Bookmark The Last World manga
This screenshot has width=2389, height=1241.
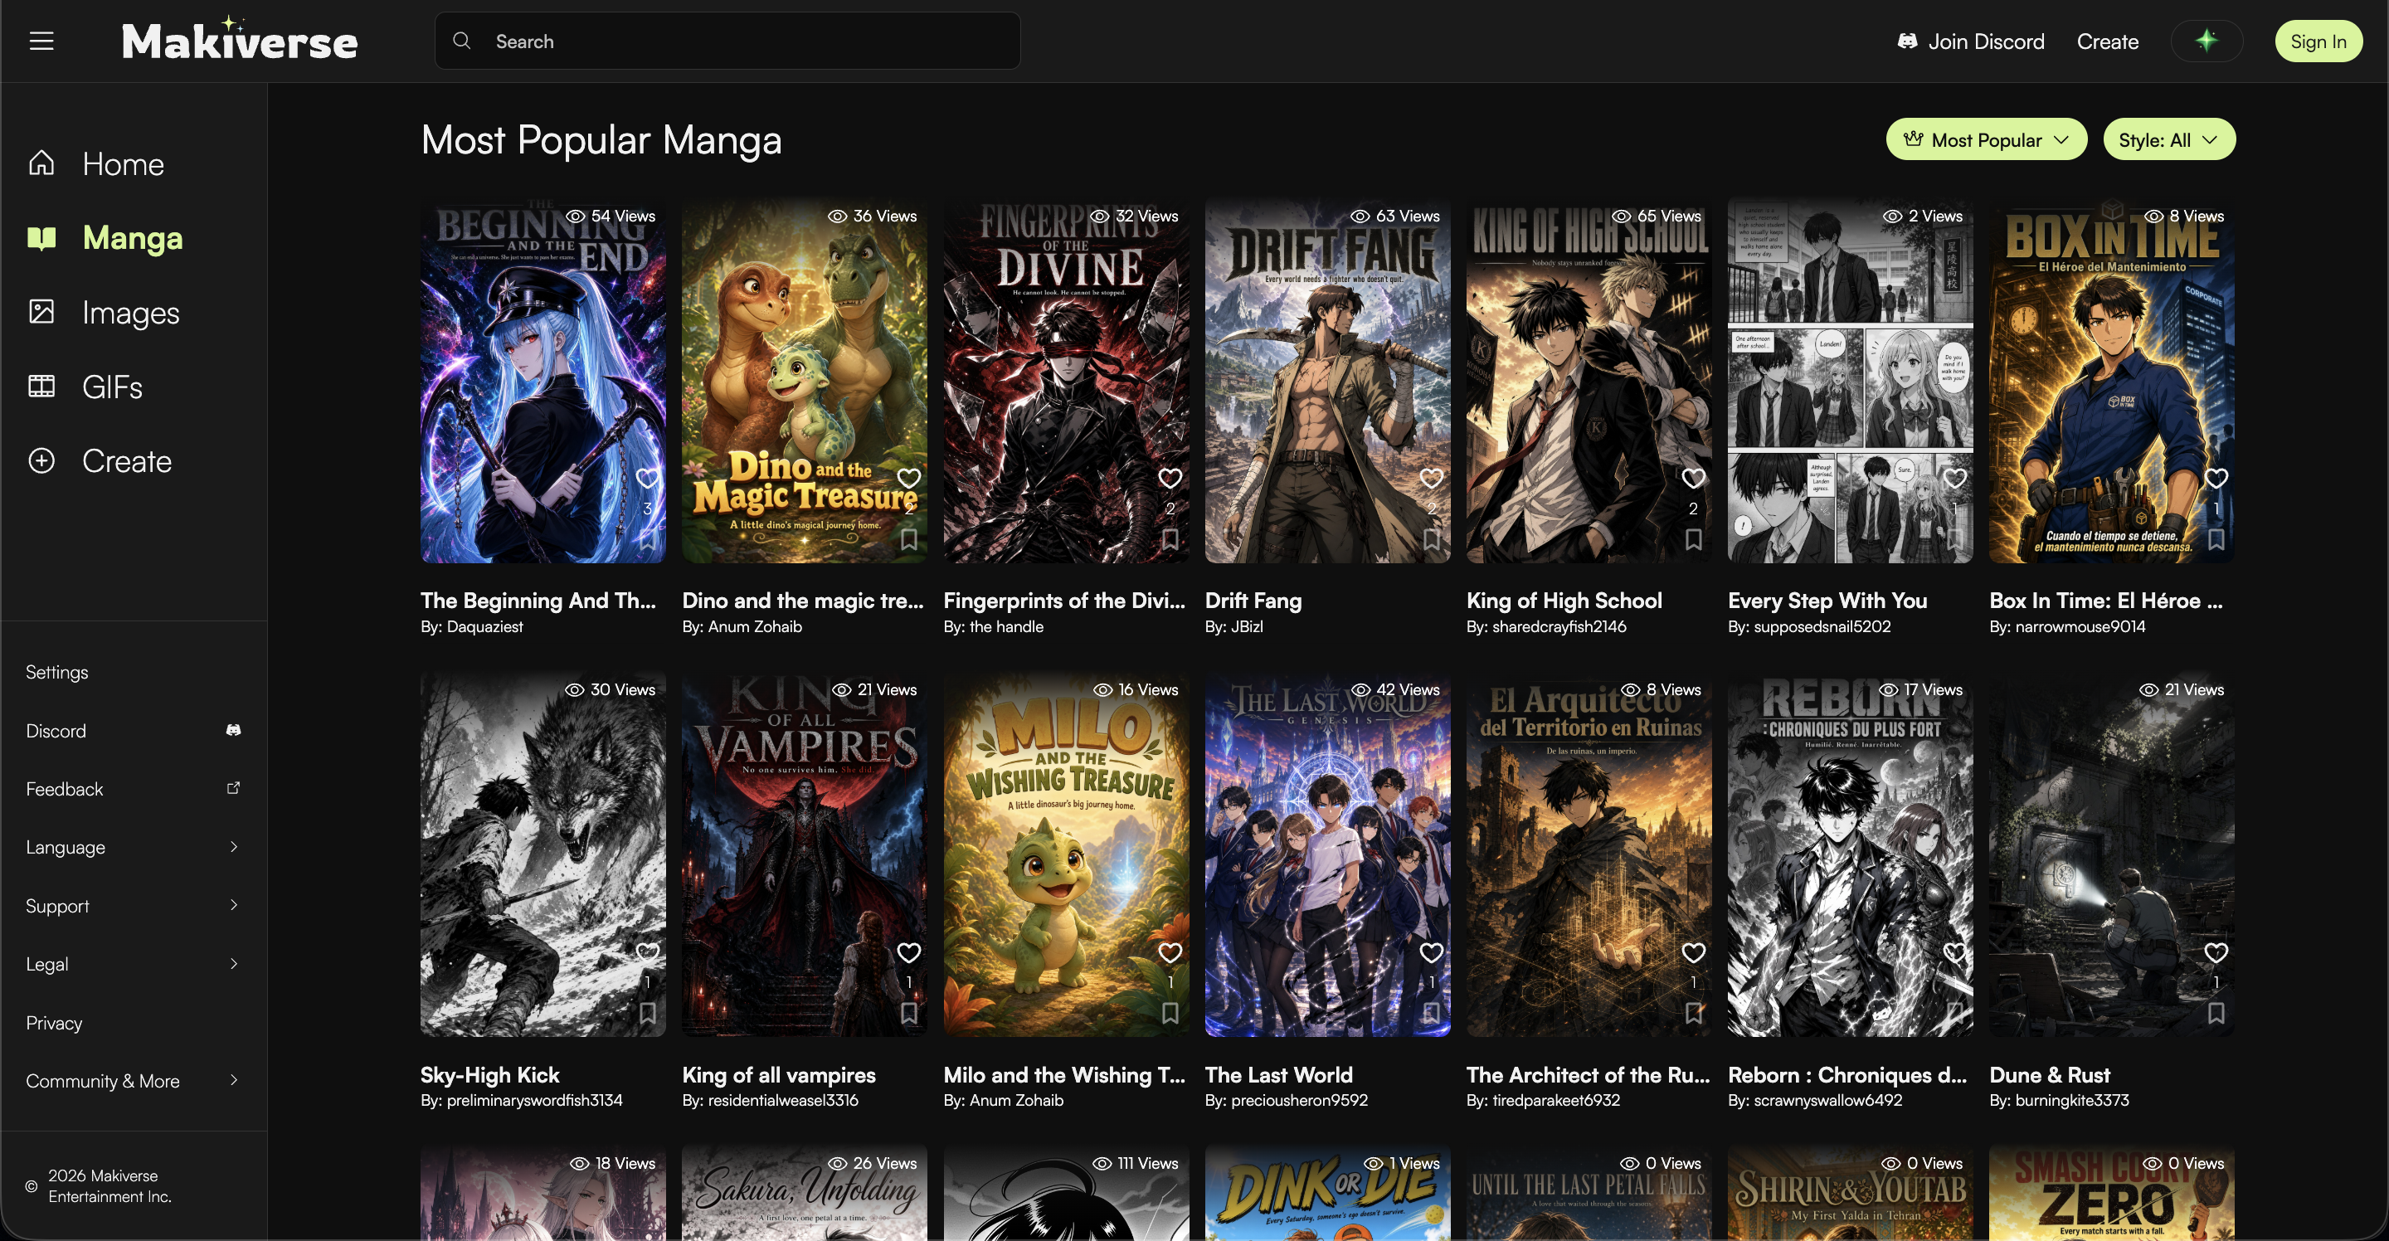pos(1432,1013)
